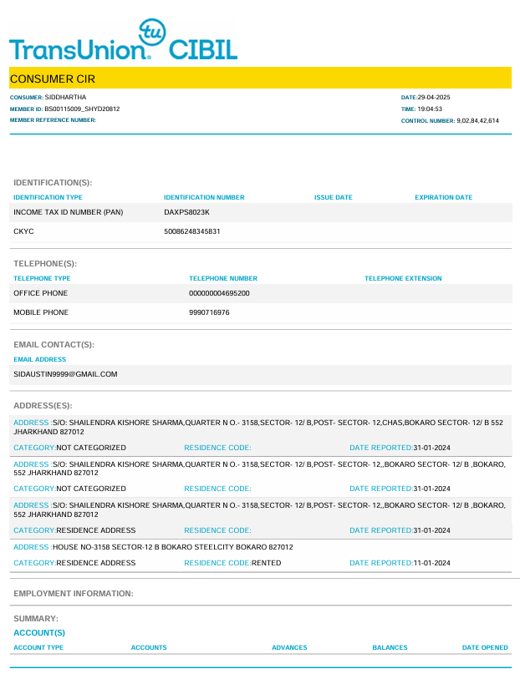
Task: Select the RESIDENCE CODE value RENTED
Action: tap(266, 563)
